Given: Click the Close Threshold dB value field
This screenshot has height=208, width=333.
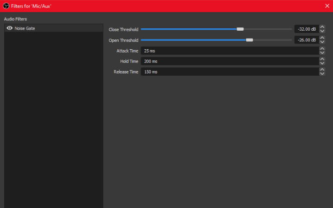Looking at the screenshot, I should [x=305, y=29].
